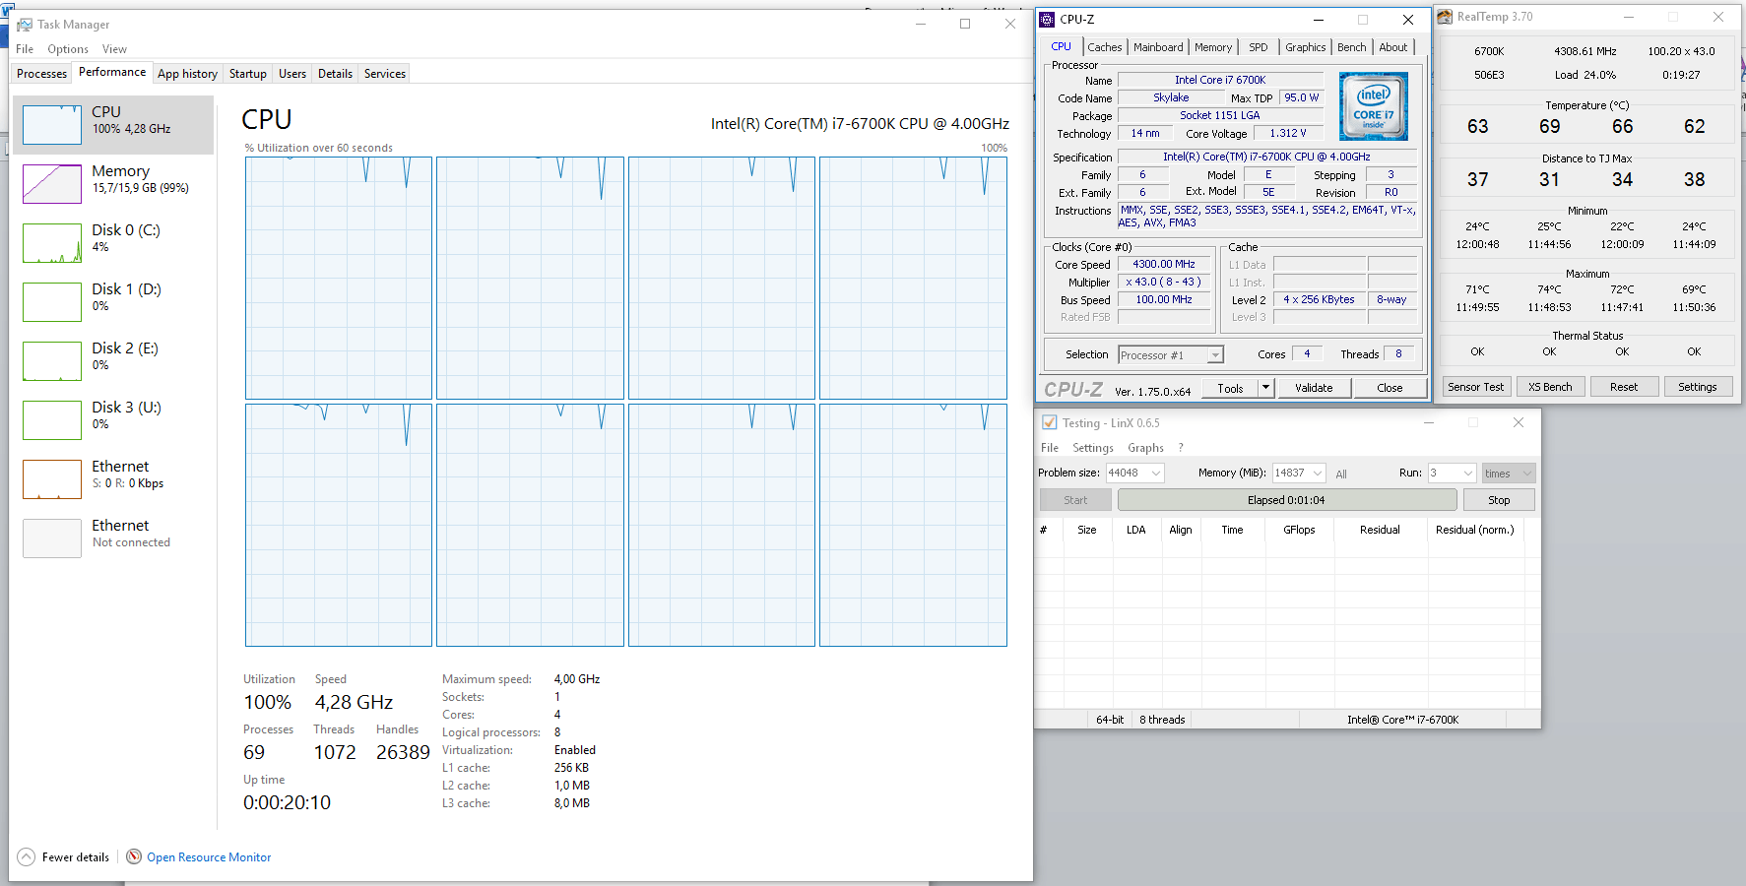Switch to the Processes tab

point(41,74)
